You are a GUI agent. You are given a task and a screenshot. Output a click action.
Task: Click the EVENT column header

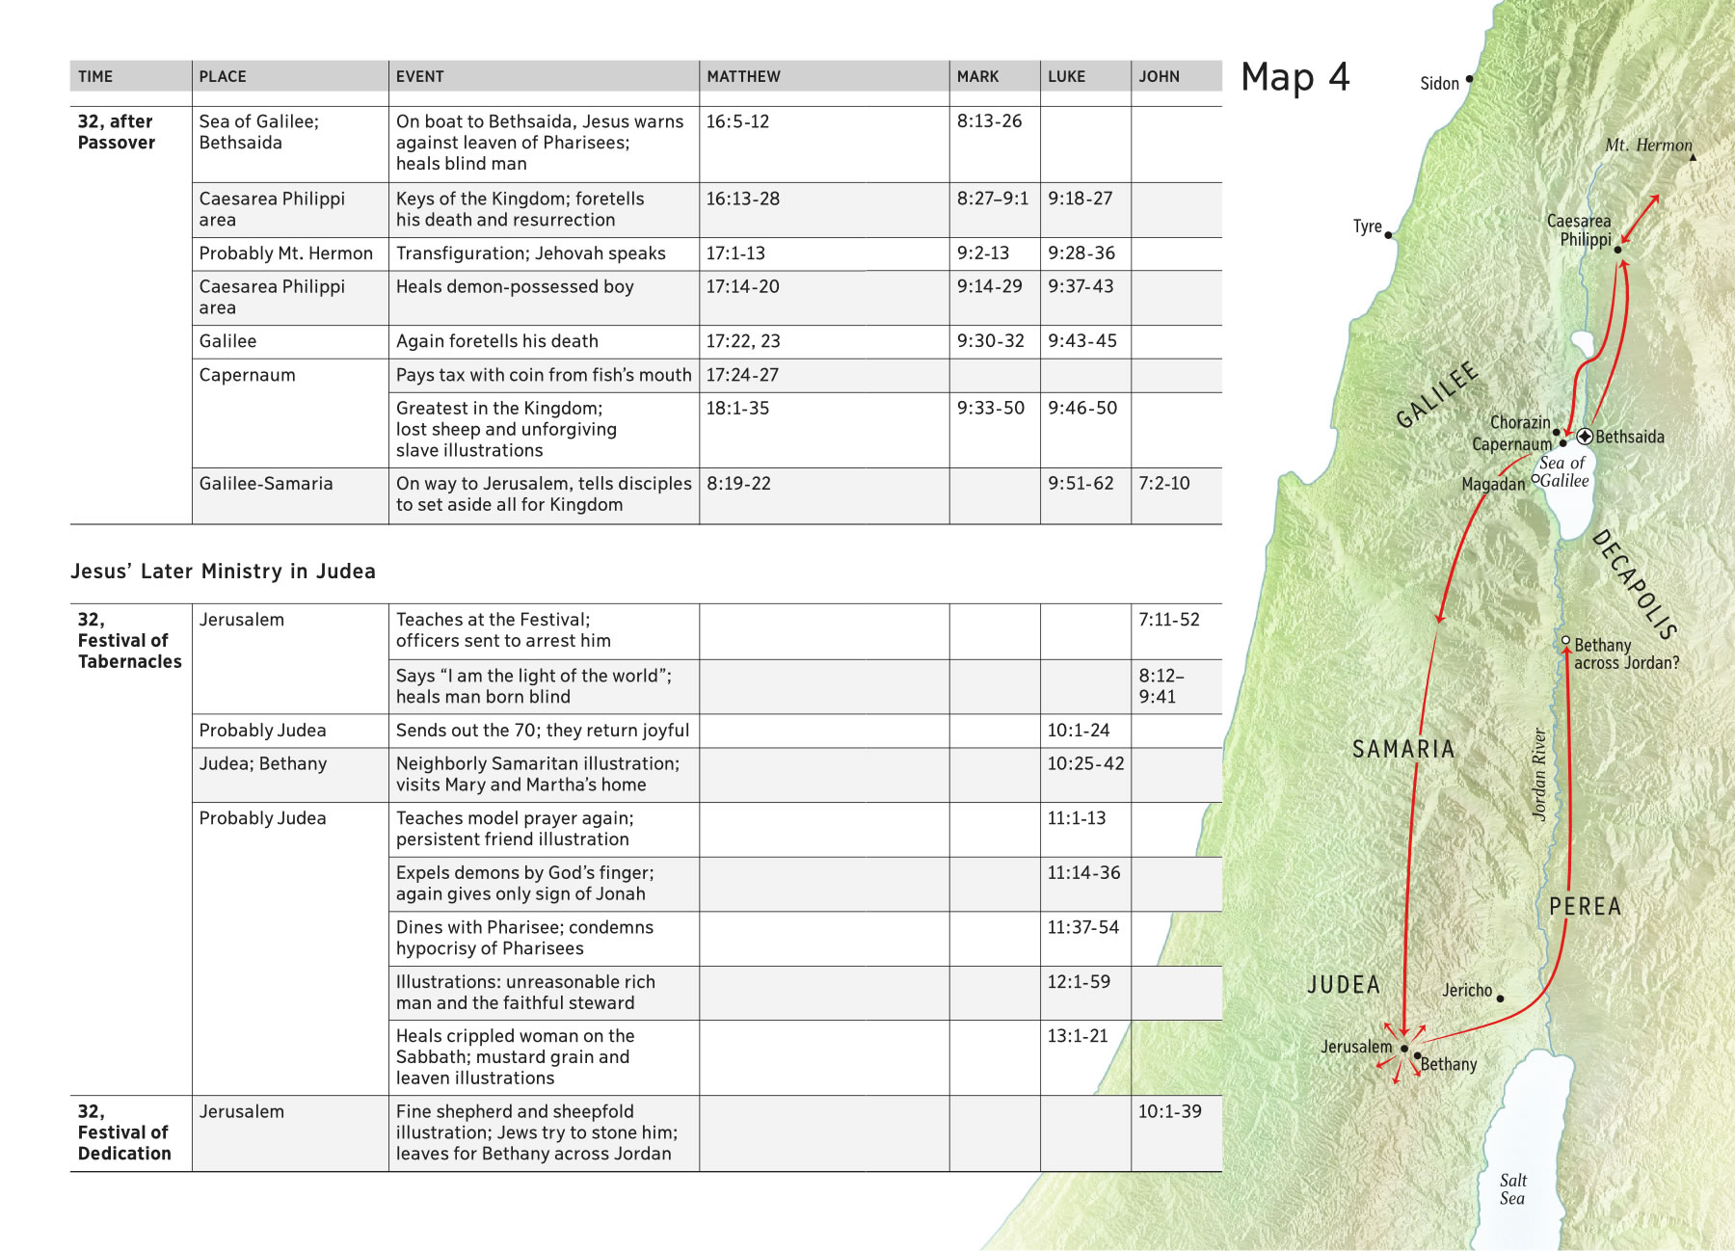419,76
